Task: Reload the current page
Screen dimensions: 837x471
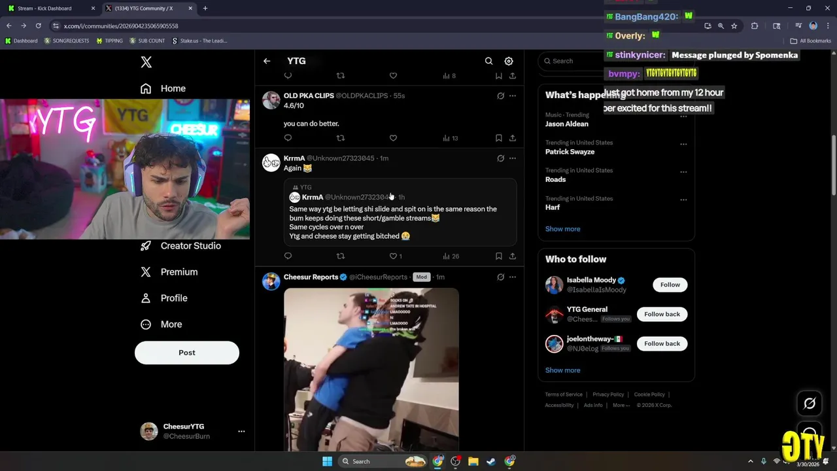Action: click(x=38, y=26)
